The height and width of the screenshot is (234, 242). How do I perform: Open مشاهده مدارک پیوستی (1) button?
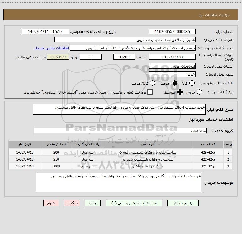tap(134, 203)
